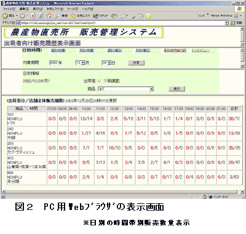Open the 編集(E) menu
The height and width of the screenshot is (234, 246).
click(24, 9)
